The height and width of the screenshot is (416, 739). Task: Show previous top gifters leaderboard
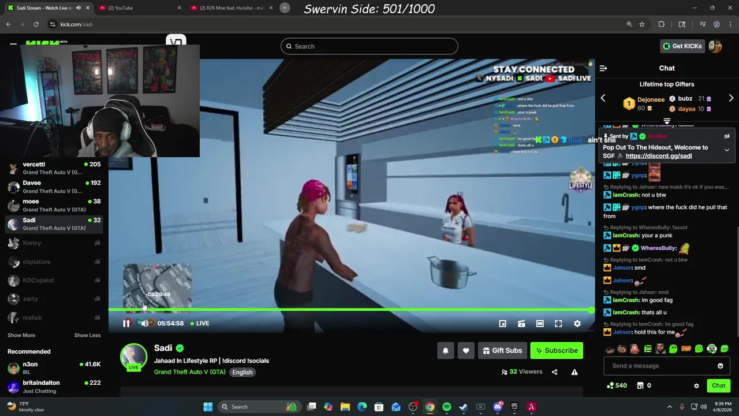[603, 98]
